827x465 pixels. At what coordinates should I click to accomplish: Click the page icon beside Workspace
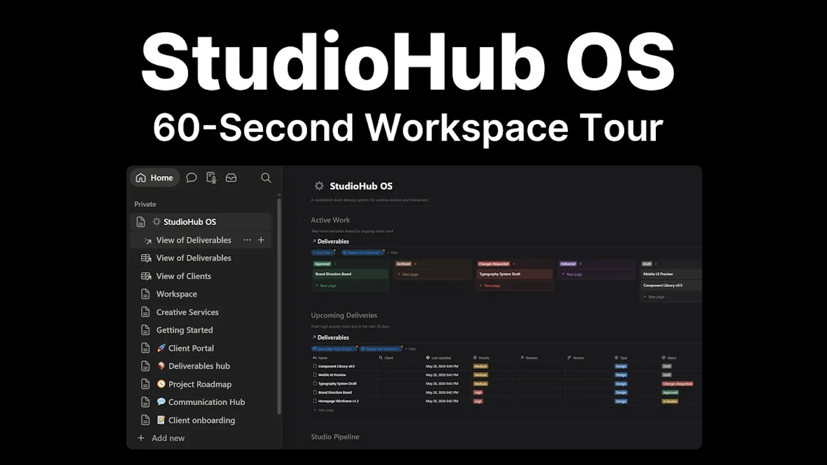coord(146,294)
